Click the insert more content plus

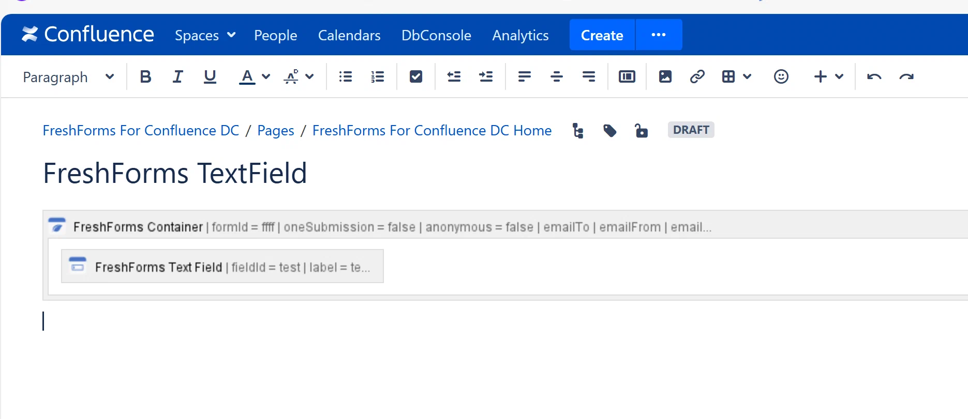pos(821,77)
